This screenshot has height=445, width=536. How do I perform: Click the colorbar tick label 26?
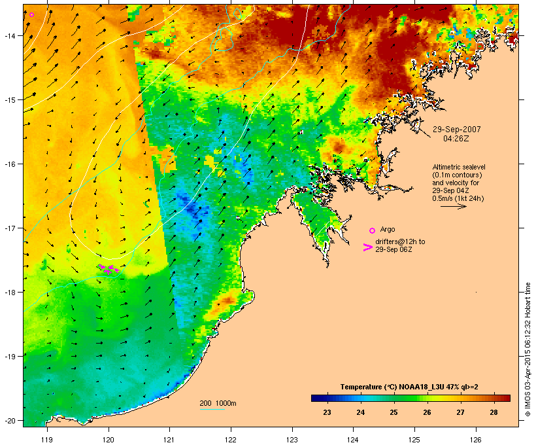[427, 412]
